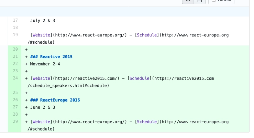Select added line number 20
Screen dimensions: 254x138
(x=15, y=49)
